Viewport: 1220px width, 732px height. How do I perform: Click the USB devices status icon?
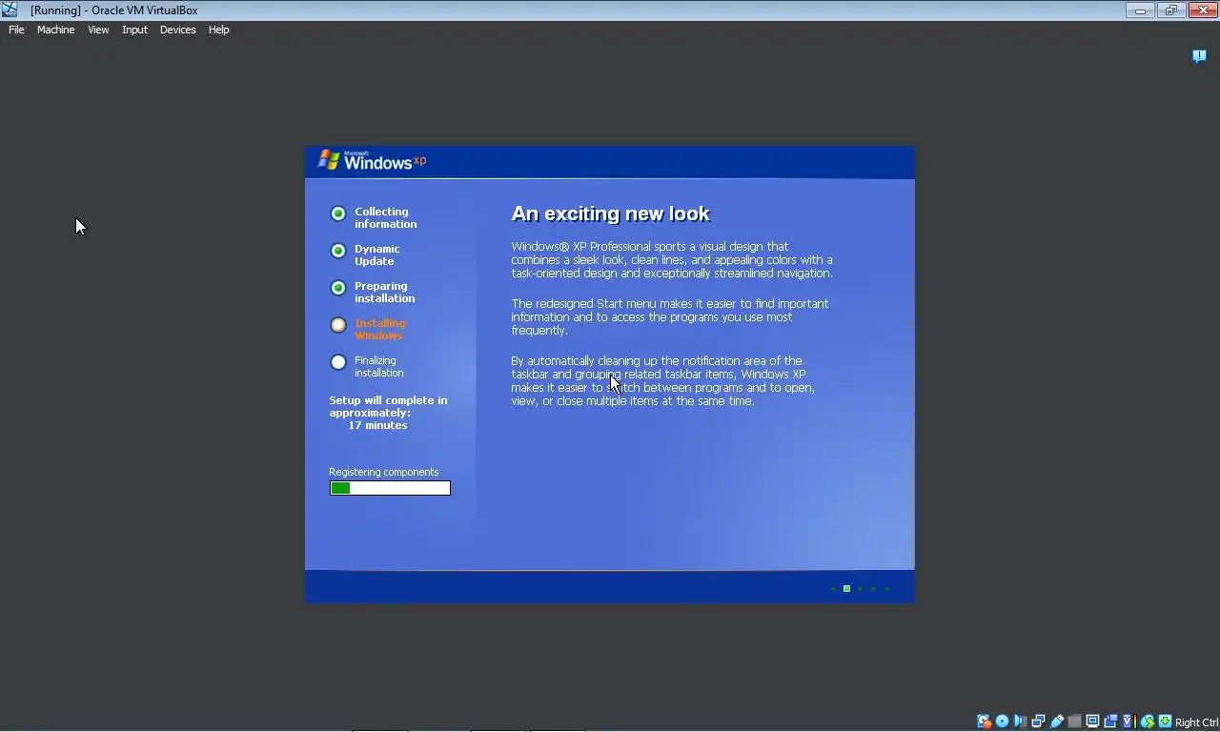[x=1056, y=722]
